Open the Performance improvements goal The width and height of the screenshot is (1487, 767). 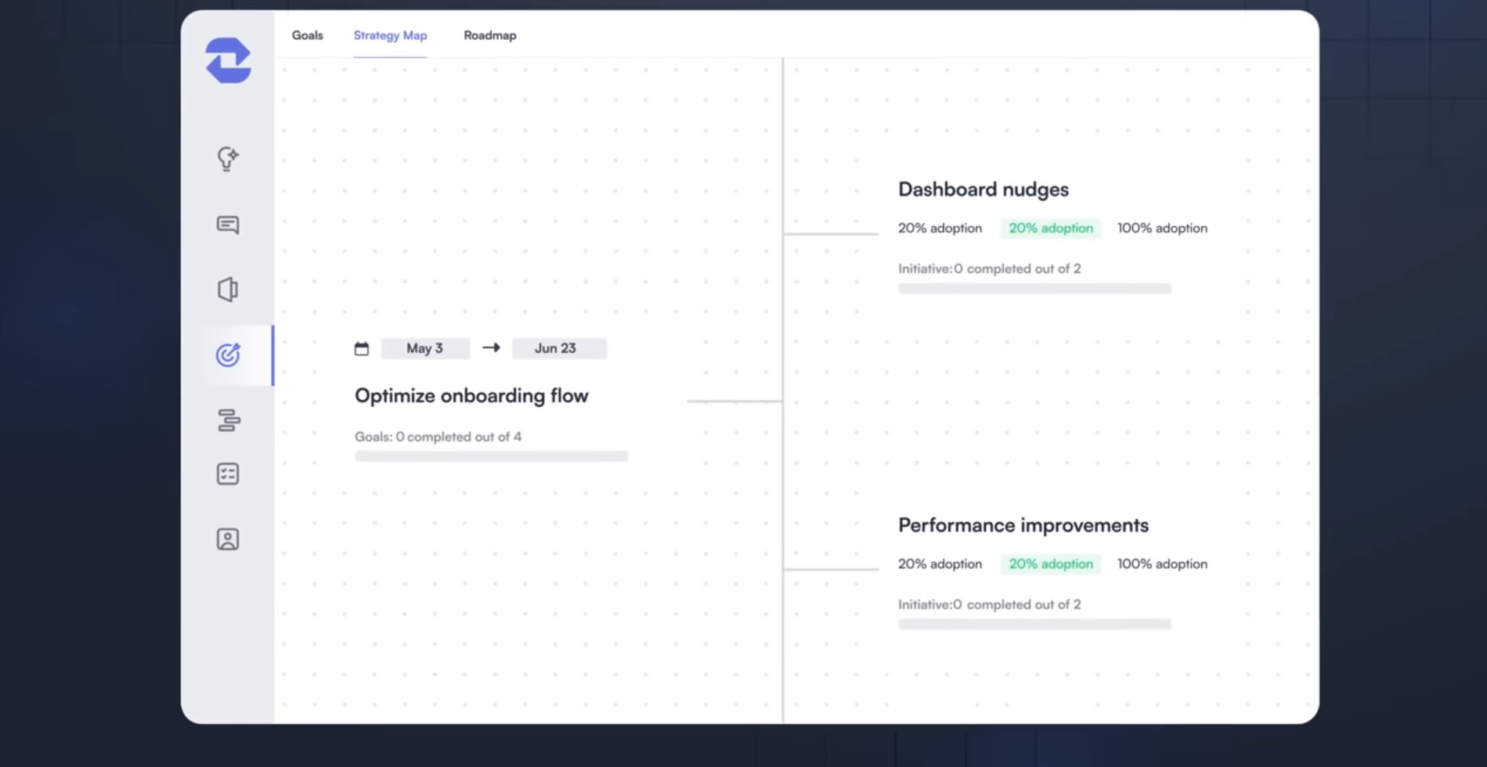1023,525
